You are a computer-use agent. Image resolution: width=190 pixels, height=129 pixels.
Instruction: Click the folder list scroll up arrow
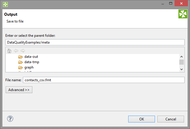[182, 56]
